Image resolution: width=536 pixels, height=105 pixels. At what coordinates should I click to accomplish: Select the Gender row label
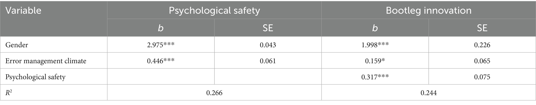[17, 45]
